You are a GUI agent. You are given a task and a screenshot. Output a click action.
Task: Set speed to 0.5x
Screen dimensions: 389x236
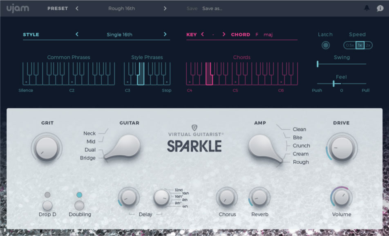pos(350,45)
